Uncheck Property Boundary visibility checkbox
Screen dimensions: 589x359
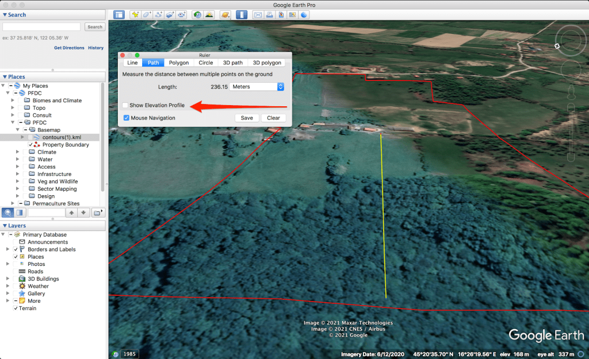30,145
